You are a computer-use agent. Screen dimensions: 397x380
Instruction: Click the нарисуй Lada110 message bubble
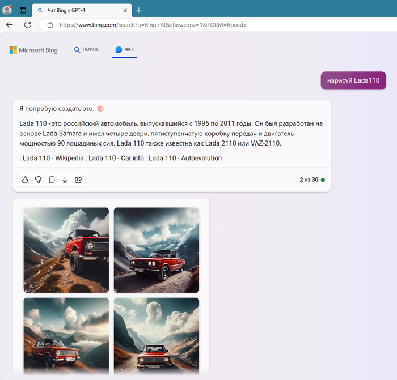point(353,80)
